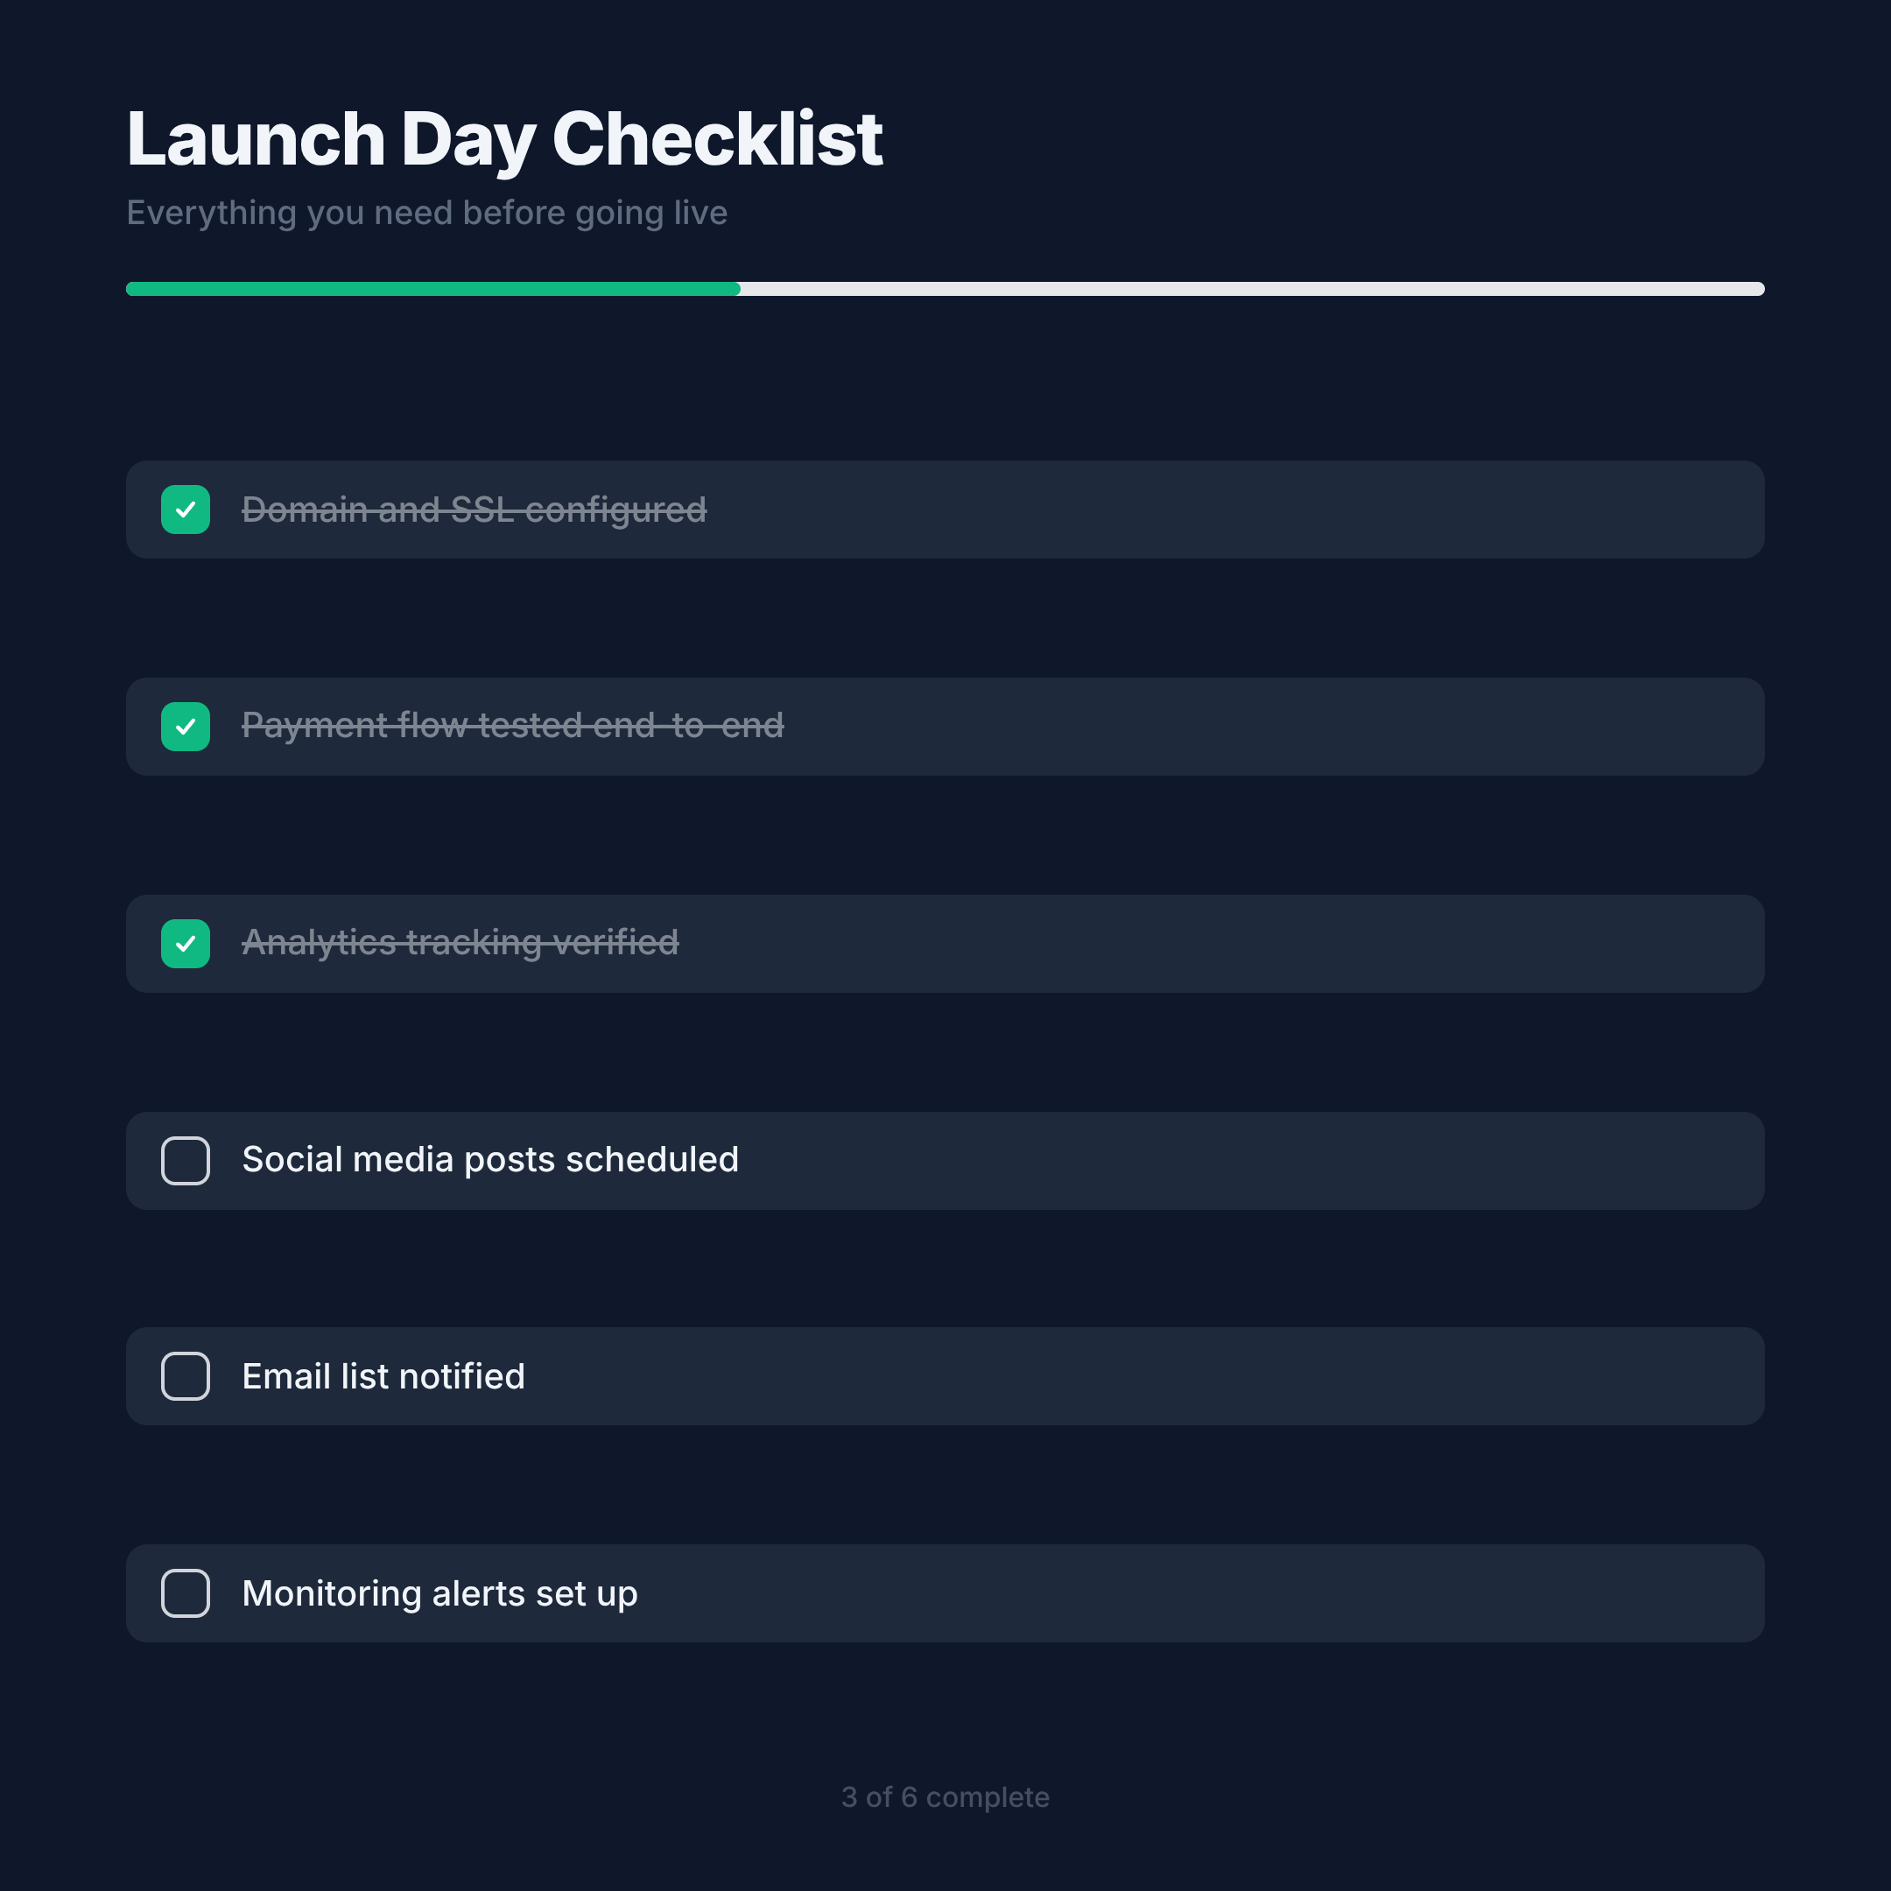Click the empty box beside Email list notified
The height and width of the screenshot is (1891, 1891).
185,1376
